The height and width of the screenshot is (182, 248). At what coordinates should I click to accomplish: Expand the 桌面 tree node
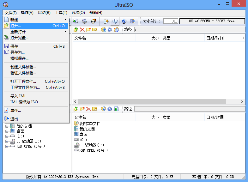pos(7,131)
